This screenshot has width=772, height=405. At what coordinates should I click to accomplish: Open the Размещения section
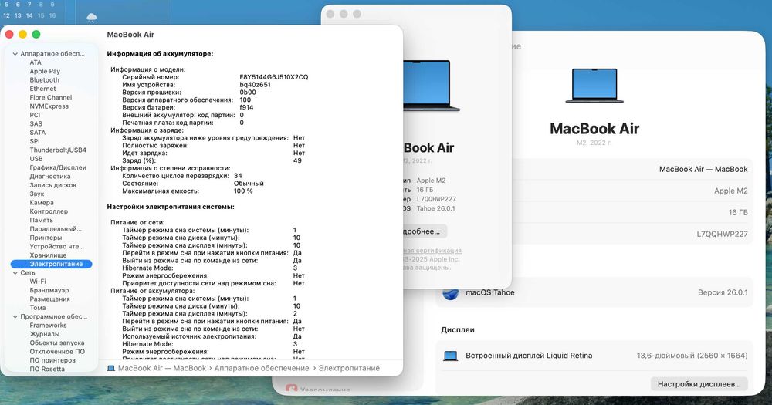tap(49, 299)
